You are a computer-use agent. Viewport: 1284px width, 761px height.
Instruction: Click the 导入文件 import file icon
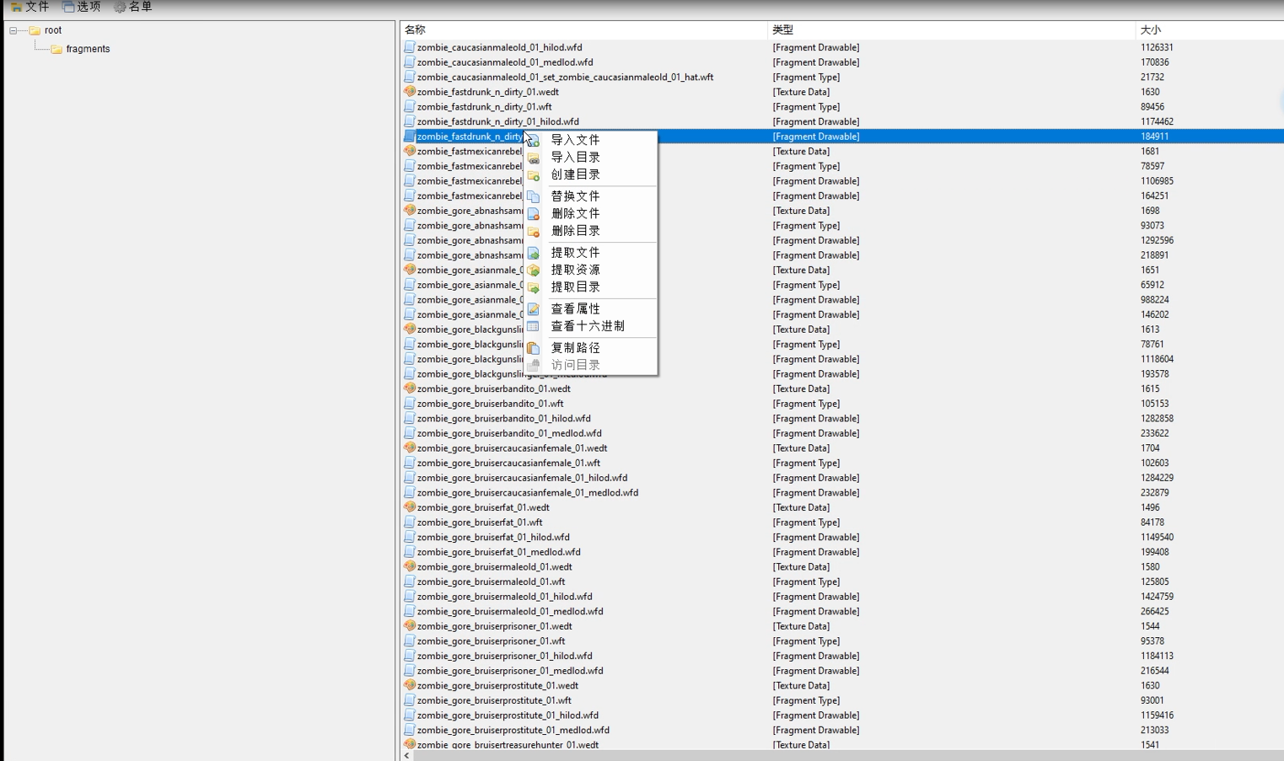[534, 141]
